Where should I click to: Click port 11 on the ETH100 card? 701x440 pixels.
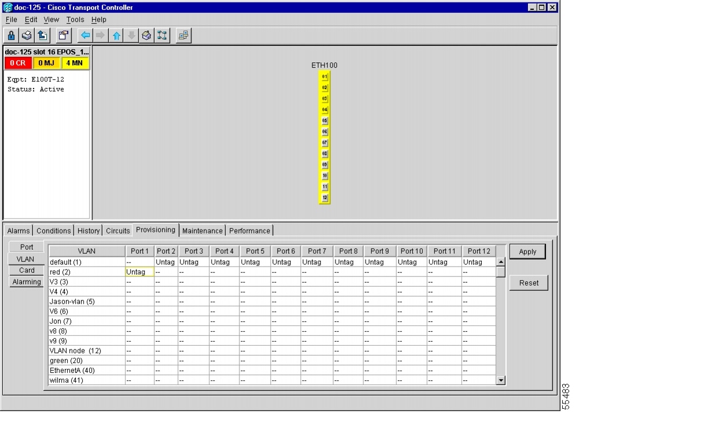coord(324,186)
